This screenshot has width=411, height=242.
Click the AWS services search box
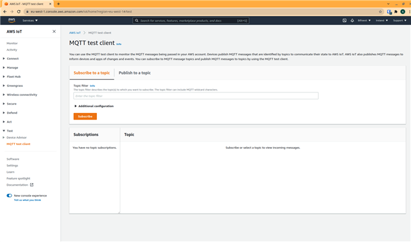[x=191, y=21]
